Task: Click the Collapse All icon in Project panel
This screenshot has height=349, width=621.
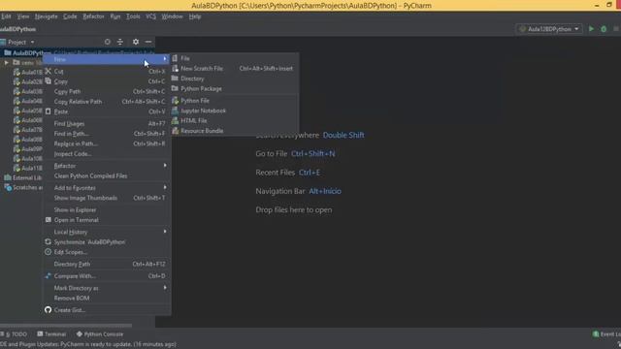Action: pos(120,42)
